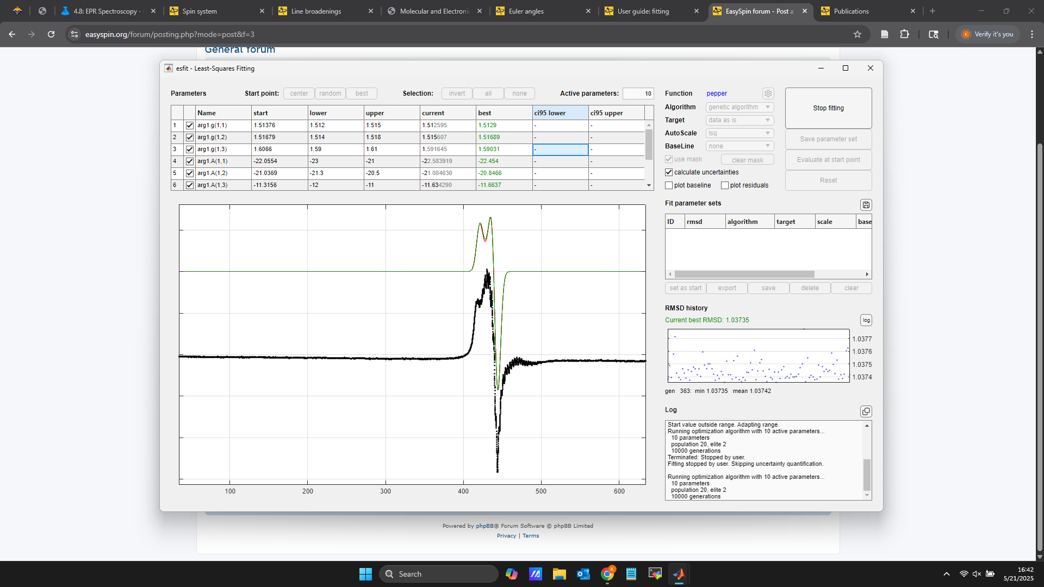Open the Target dropdown

coord(739,120)
